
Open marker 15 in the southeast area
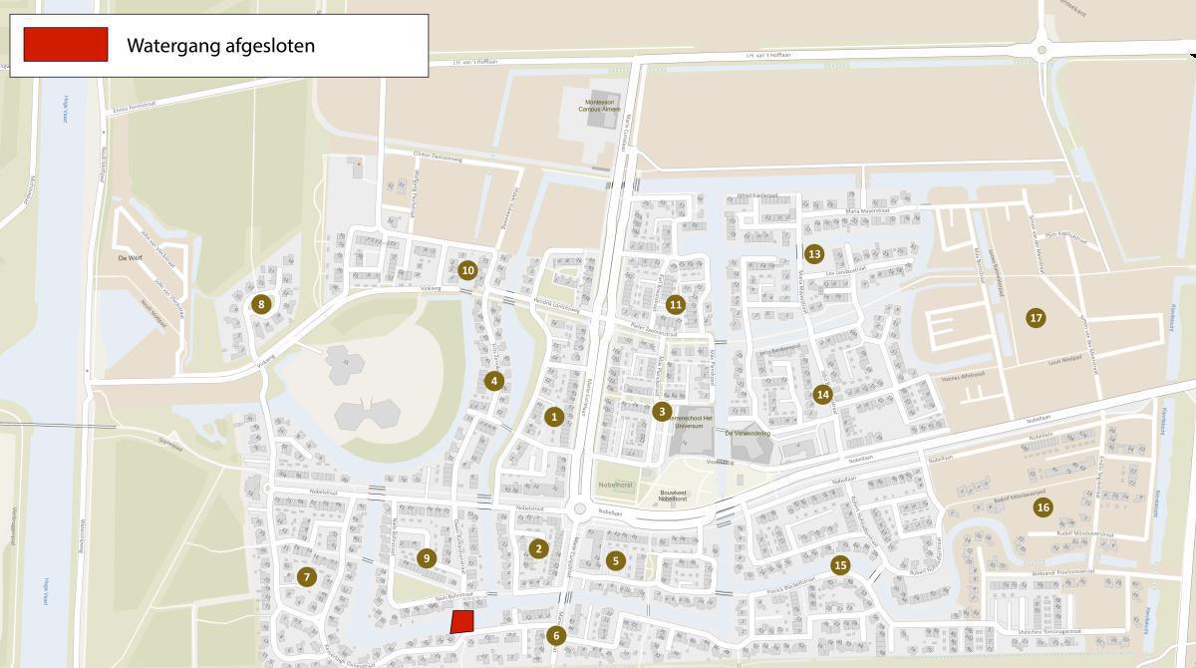tap(840, 565)
